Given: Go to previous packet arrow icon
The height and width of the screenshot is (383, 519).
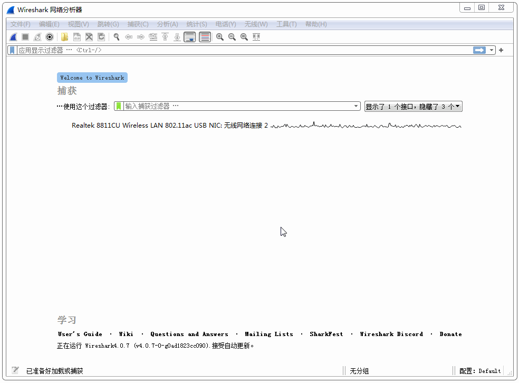Looking at the screenshot, I should click(129, 37).
